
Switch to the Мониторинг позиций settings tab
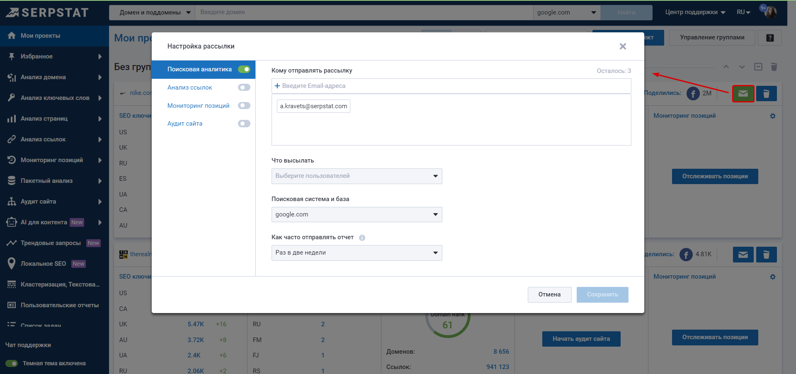198,105
